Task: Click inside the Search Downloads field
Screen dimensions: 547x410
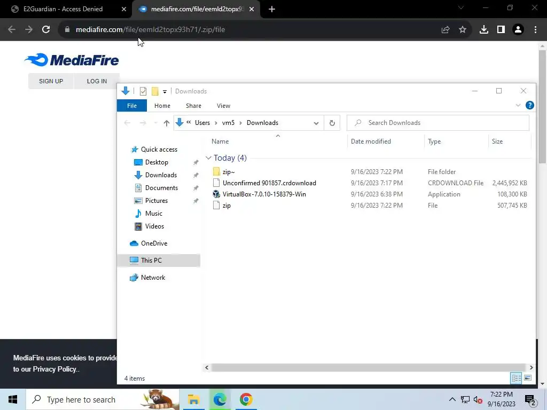Action: coord(438,123)
